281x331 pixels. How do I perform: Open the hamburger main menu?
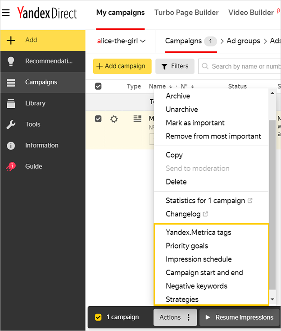point(6,13)
